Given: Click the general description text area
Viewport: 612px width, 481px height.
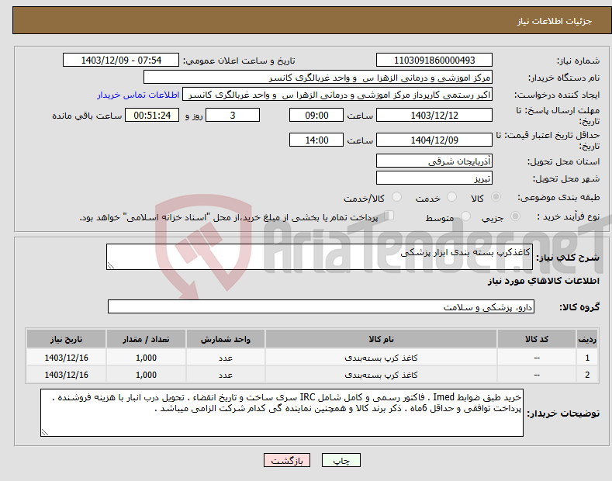Looking at the screenshot, I should click(320, 257).
